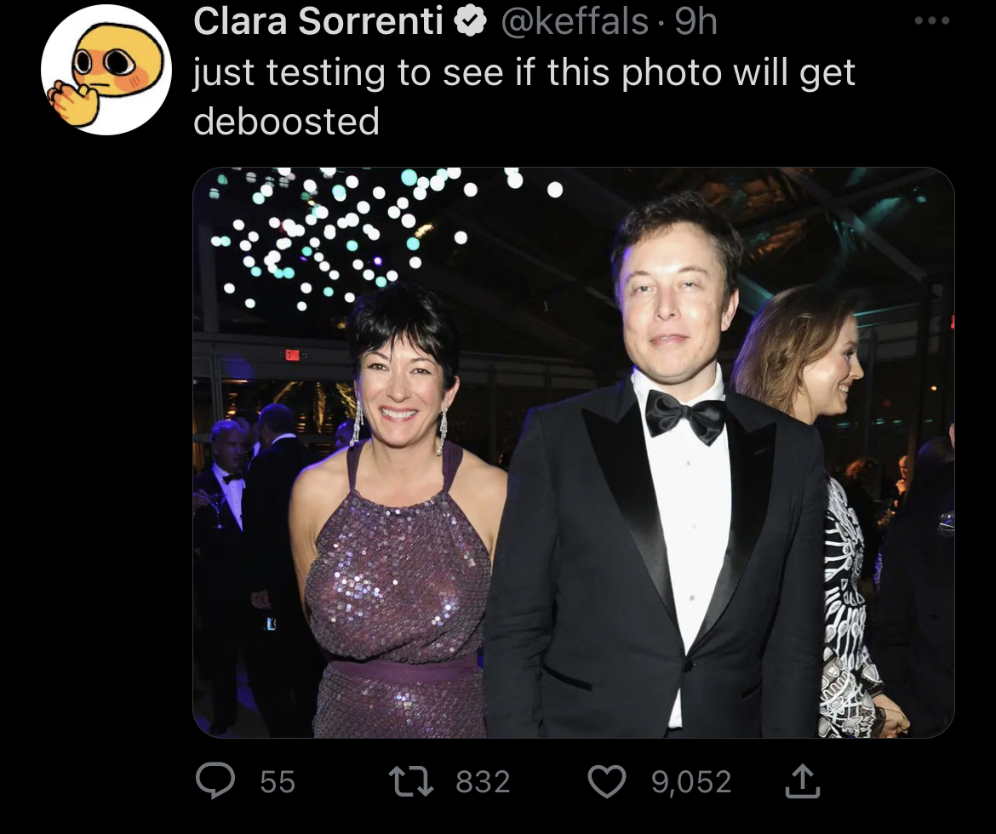Click the blue verified checkmark badge
The image size is (996, 834).
471,22
